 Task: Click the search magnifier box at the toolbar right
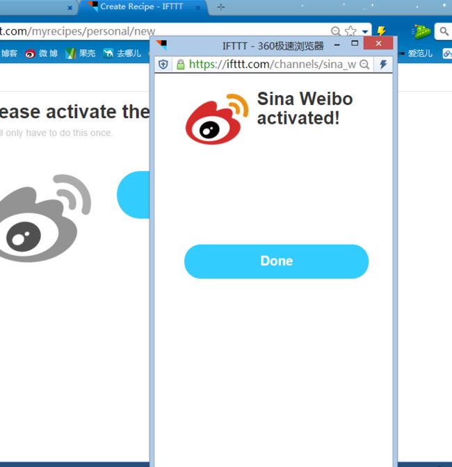(444, 31)
